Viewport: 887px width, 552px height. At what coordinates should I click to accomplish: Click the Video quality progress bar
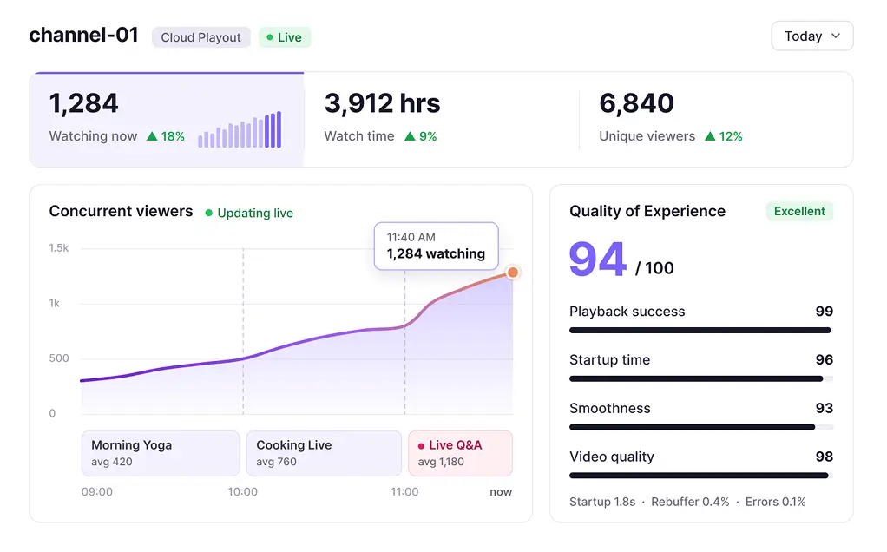tap(701, 476)
